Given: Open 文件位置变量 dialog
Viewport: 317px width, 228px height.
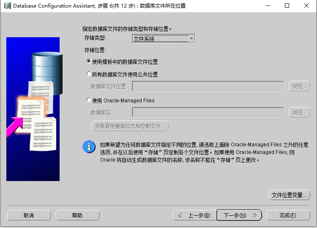Looking at the screenshot, I should pos(289,195).
